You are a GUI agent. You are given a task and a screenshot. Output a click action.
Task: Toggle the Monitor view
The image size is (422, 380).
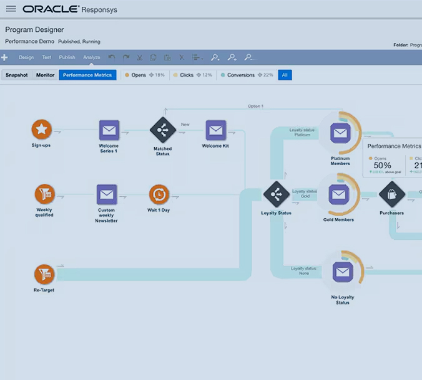pyautogui.click(x=45, y=75)
